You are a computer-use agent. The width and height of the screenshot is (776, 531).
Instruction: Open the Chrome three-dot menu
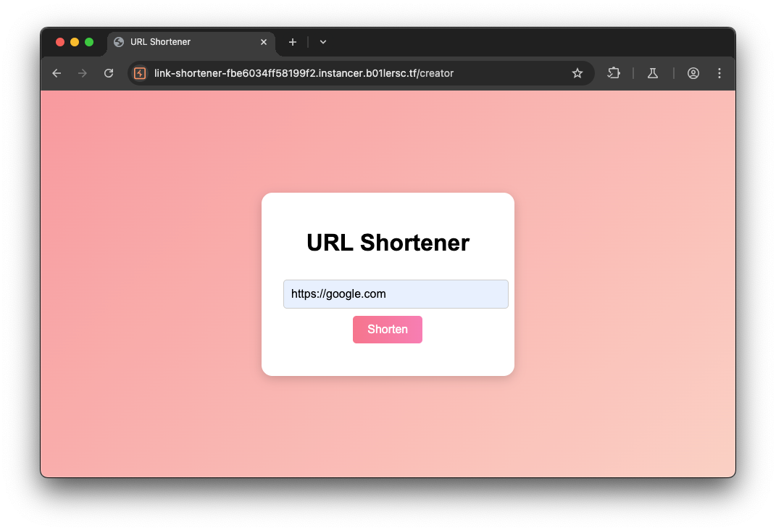tap(719, 73)
